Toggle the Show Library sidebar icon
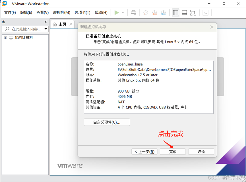This screenshot has height=182, width=246. (175, 13)
